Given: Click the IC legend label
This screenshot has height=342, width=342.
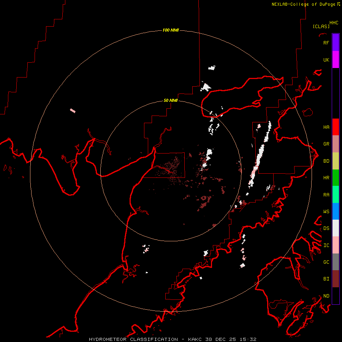Looking at the screenshot, I should [x=326, y=245].
